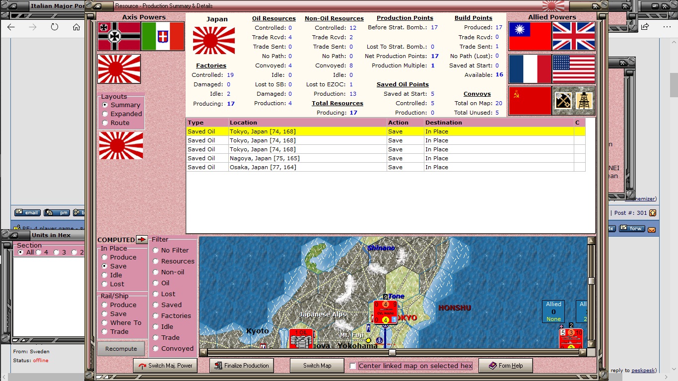Open Form Help
This screenshot has width=678, height=381.
point(505,366)
